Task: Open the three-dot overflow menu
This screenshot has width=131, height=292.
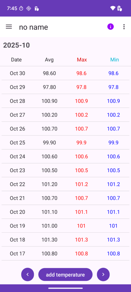Action: (x=124, y=27)
